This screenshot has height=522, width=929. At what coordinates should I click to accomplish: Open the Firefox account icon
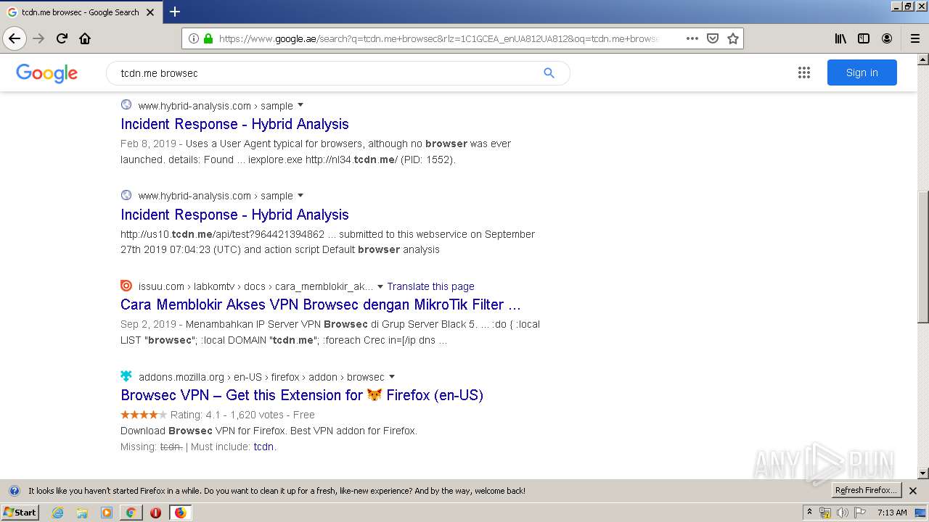(887, 38)
